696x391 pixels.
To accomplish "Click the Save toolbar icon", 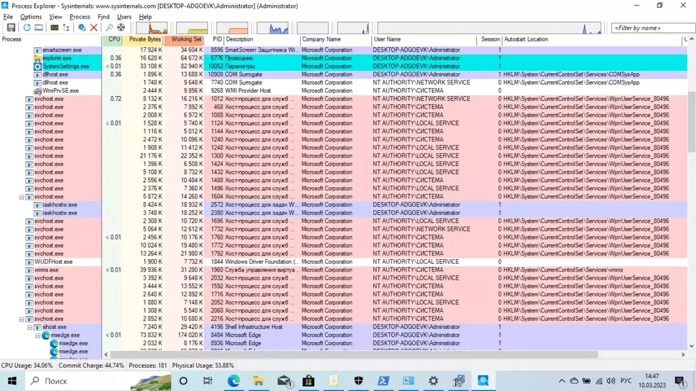I will pyautogui.click(x=10, y=27).
